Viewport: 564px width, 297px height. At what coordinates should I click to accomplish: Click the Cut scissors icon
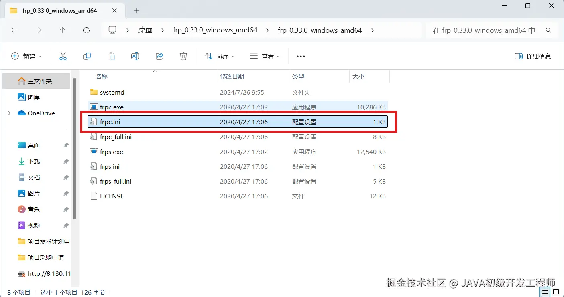pyautogui.click(x=63, y=56)
